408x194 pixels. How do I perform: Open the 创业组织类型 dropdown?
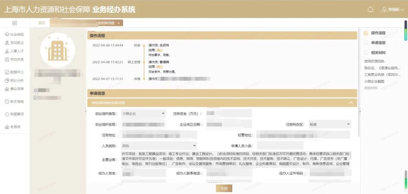pos(143,113)
